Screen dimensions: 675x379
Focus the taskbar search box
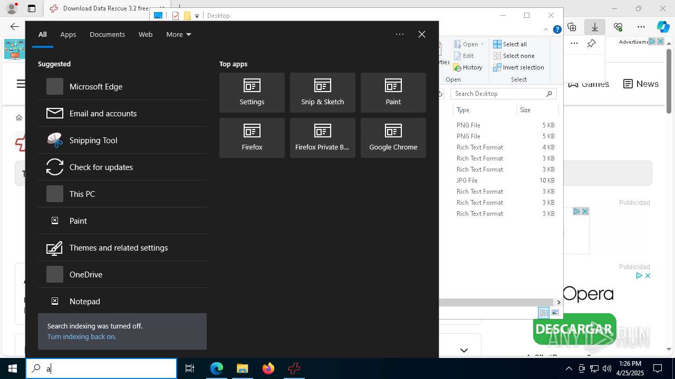pos(101,368)
